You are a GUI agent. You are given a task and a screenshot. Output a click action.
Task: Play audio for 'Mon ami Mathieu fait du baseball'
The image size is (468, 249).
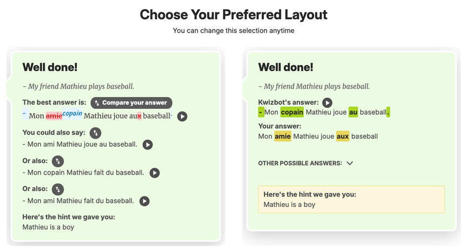coord(144,201)
